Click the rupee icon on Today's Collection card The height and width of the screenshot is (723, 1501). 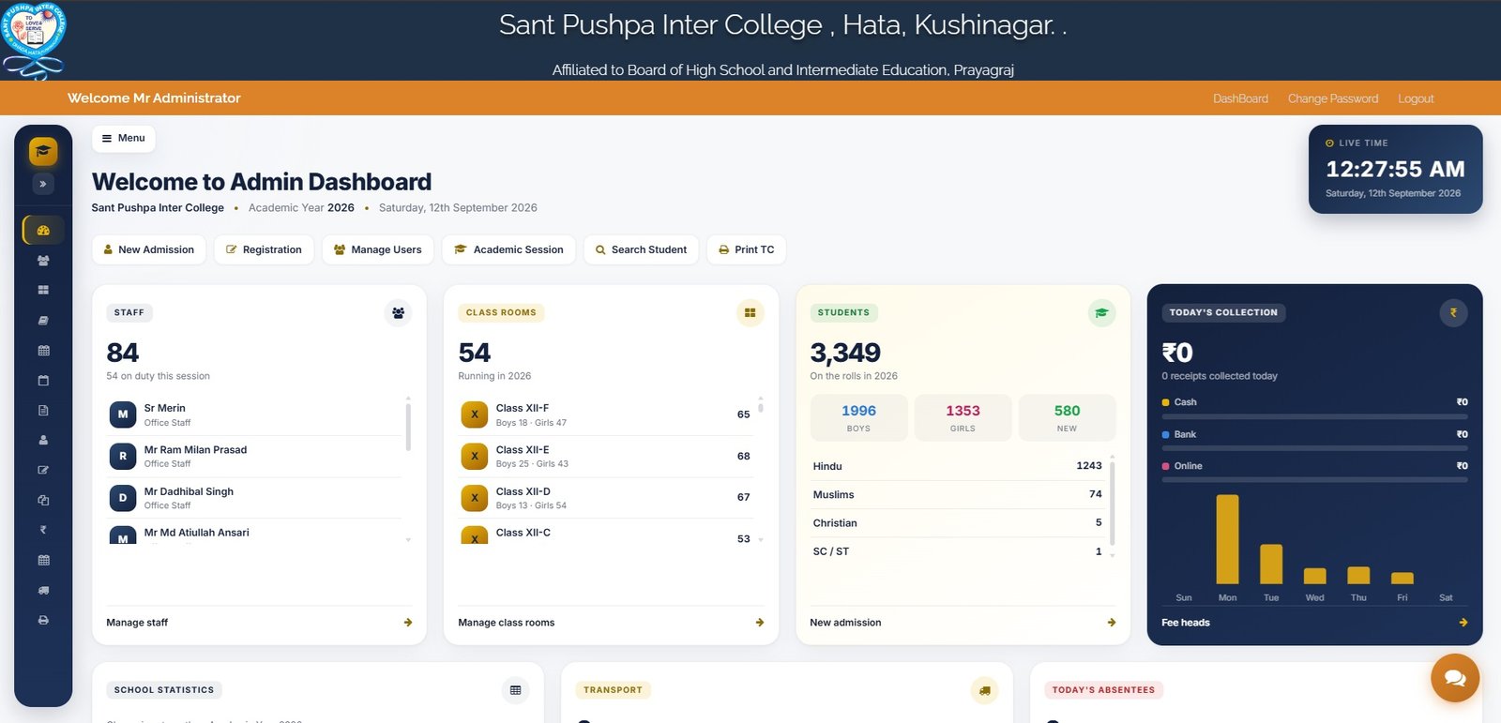click(1453, 313)
